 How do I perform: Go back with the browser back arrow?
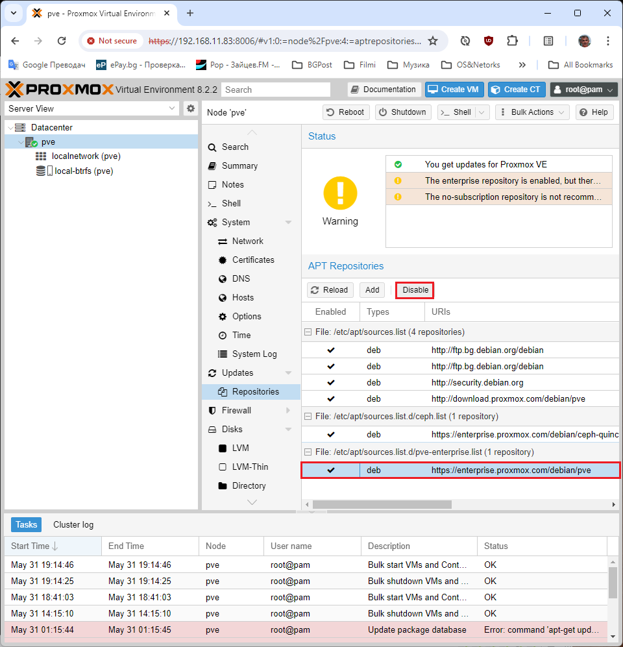pos(16,41)
